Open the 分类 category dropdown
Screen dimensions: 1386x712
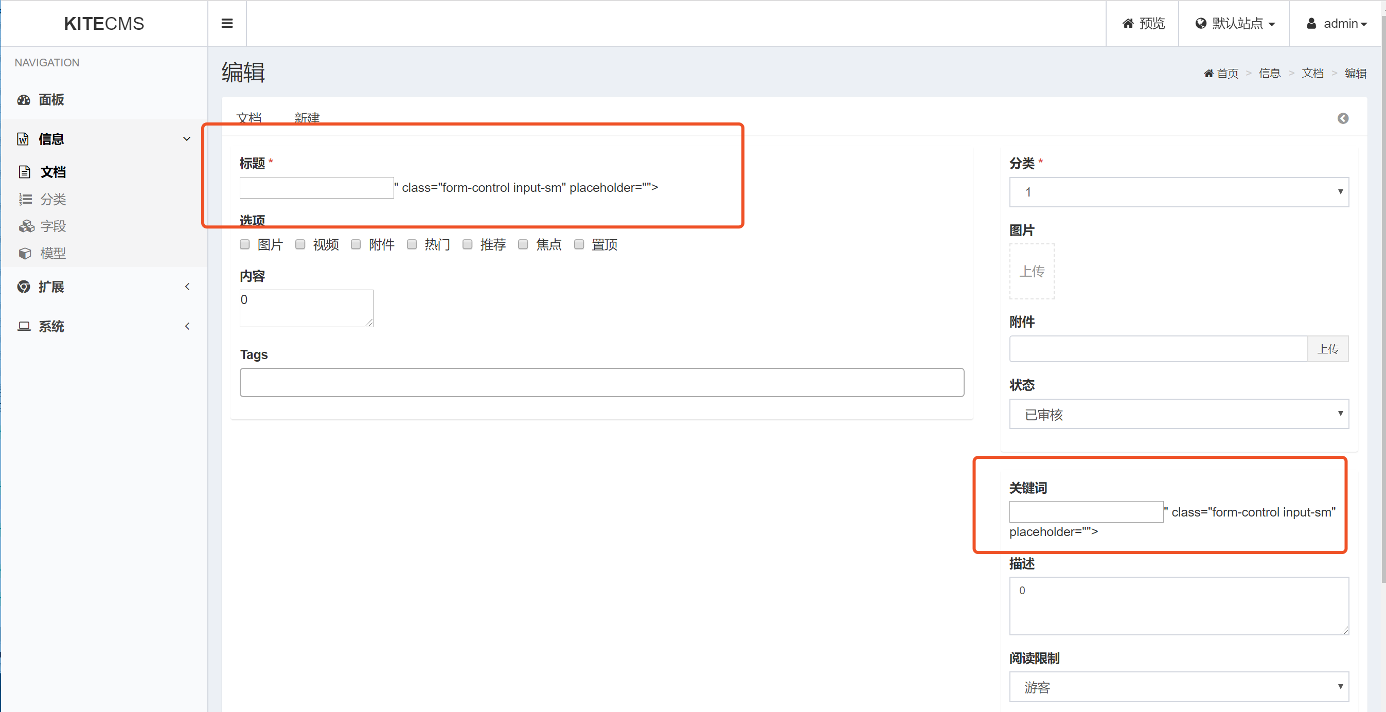[1178, 192]
